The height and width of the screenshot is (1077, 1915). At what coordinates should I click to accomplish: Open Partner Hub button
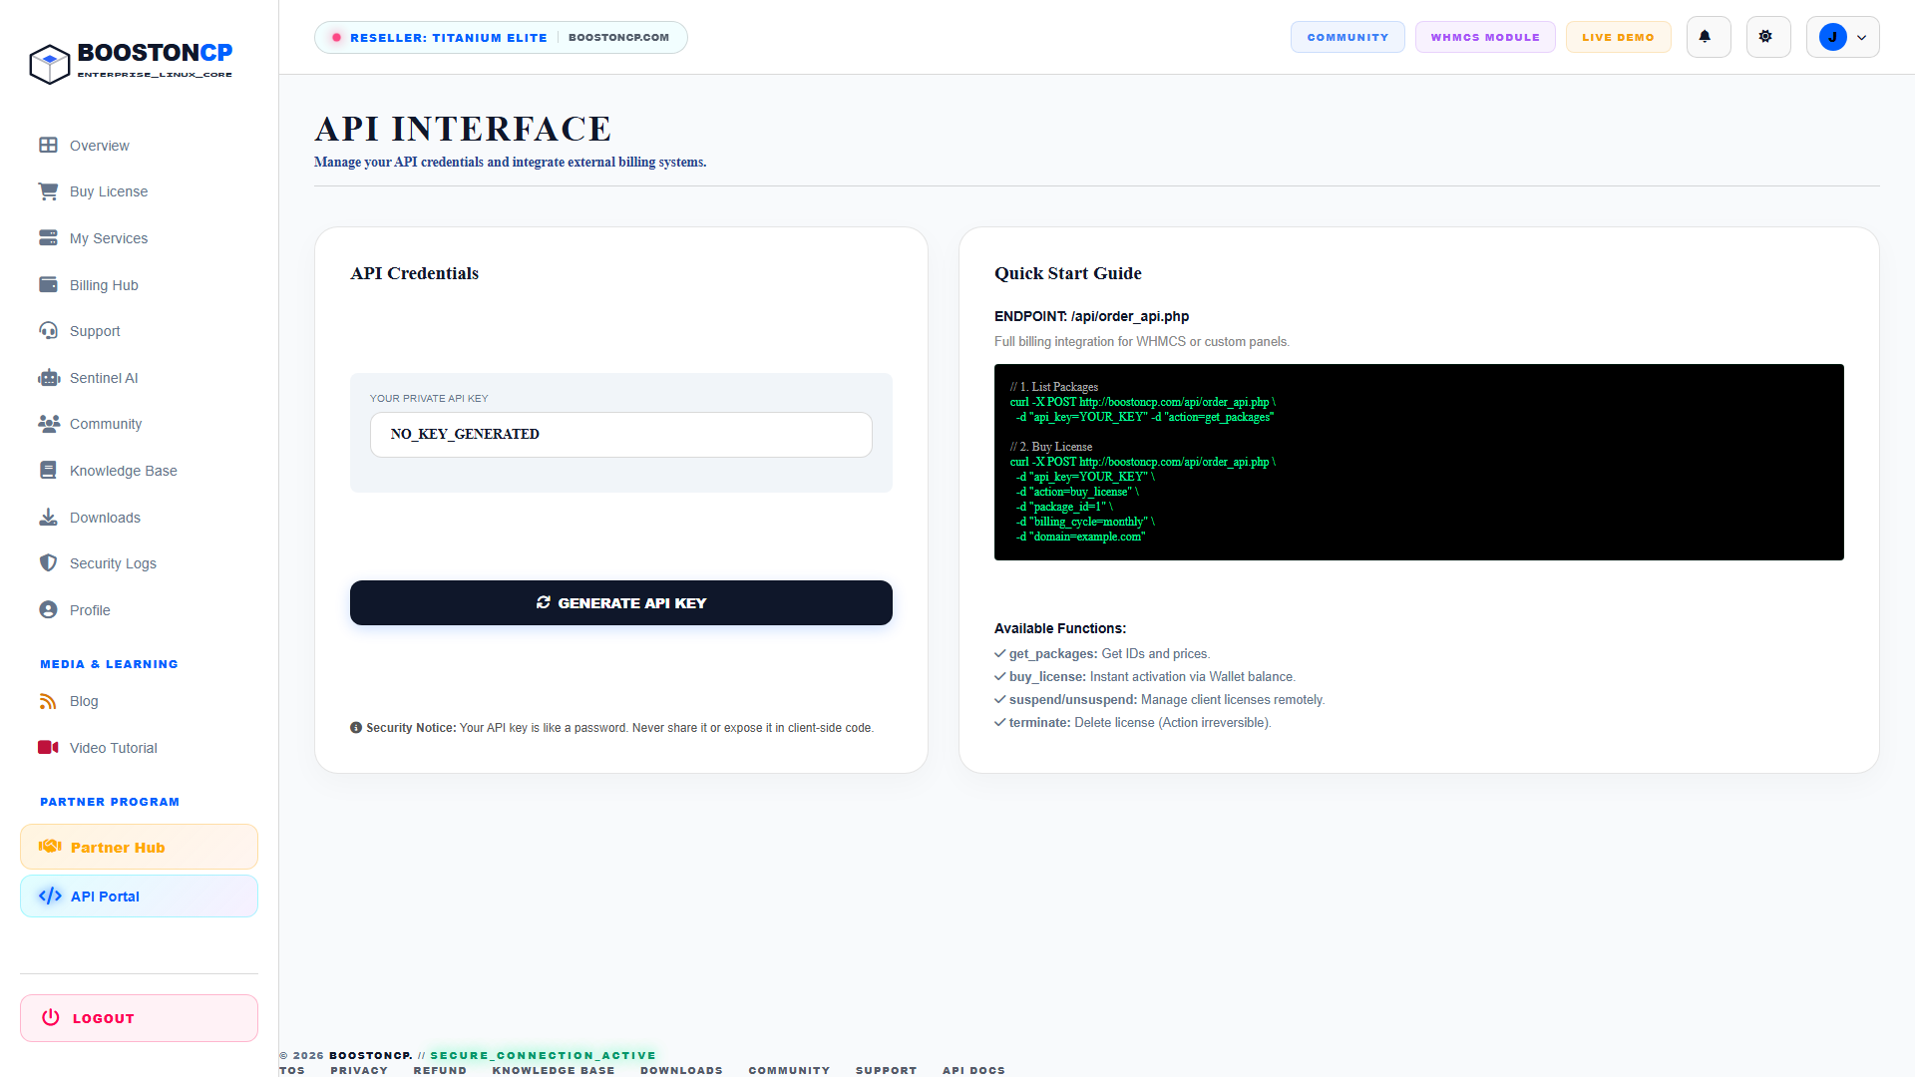pos(139,847)
